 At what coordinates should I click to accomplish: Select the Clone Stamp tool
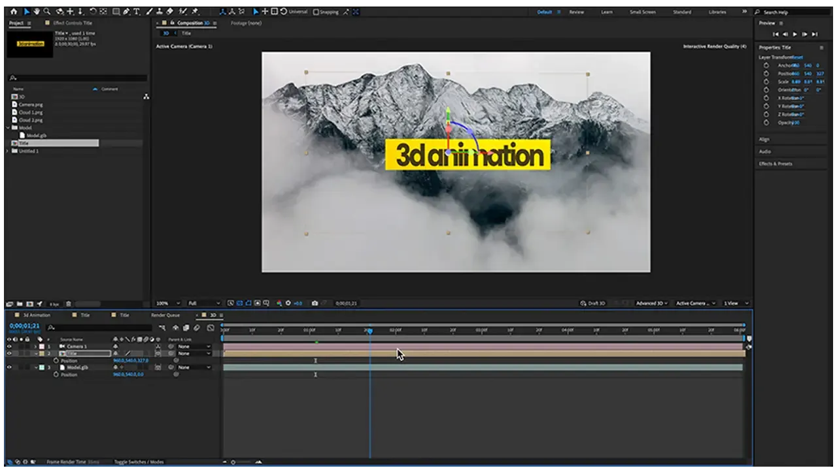point(160,12)
